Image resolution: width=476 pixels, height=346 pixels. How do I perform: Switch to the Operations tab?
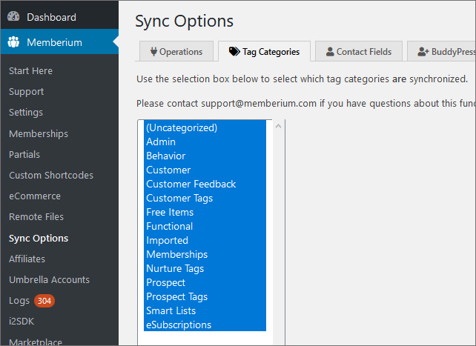coord(176,51)
